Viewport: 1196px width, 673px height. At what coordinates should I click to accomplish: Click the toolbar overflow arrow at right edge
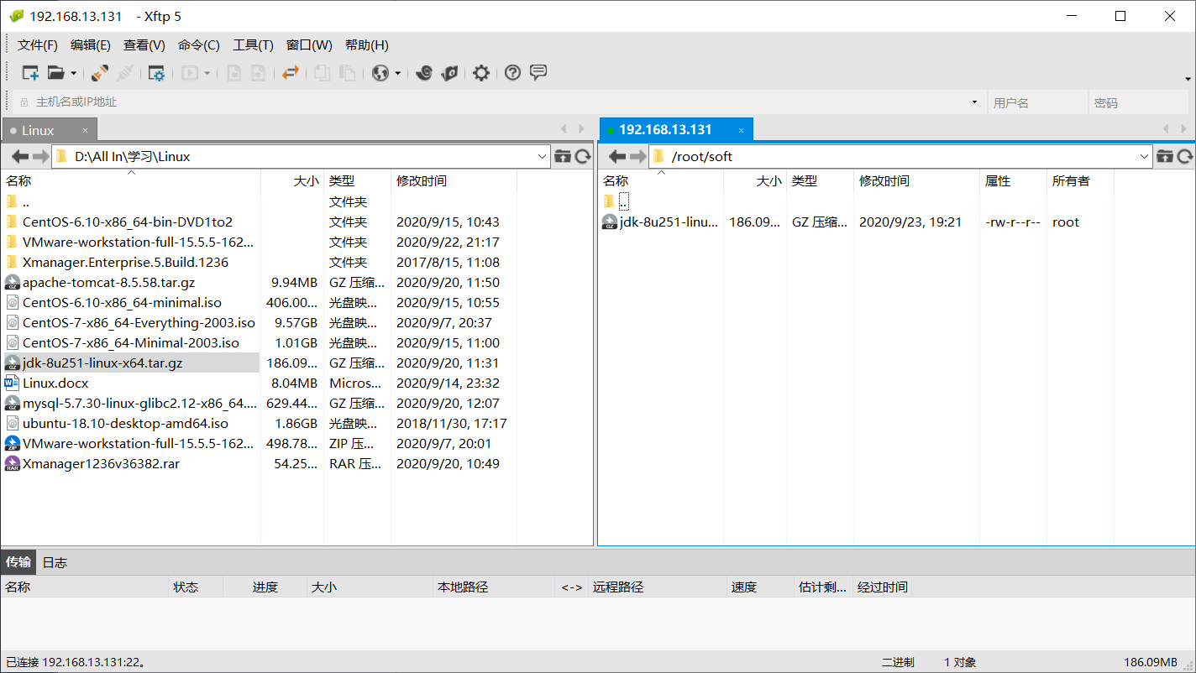tap(1188, 79)
